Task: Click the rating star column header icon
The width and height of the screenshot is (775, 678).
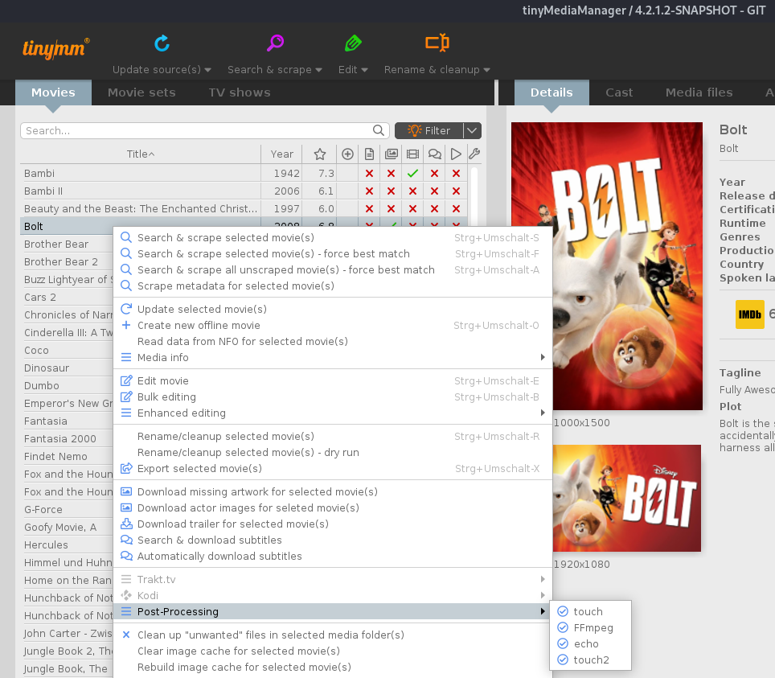Action: pyautogui.click(x=319, y=154)
